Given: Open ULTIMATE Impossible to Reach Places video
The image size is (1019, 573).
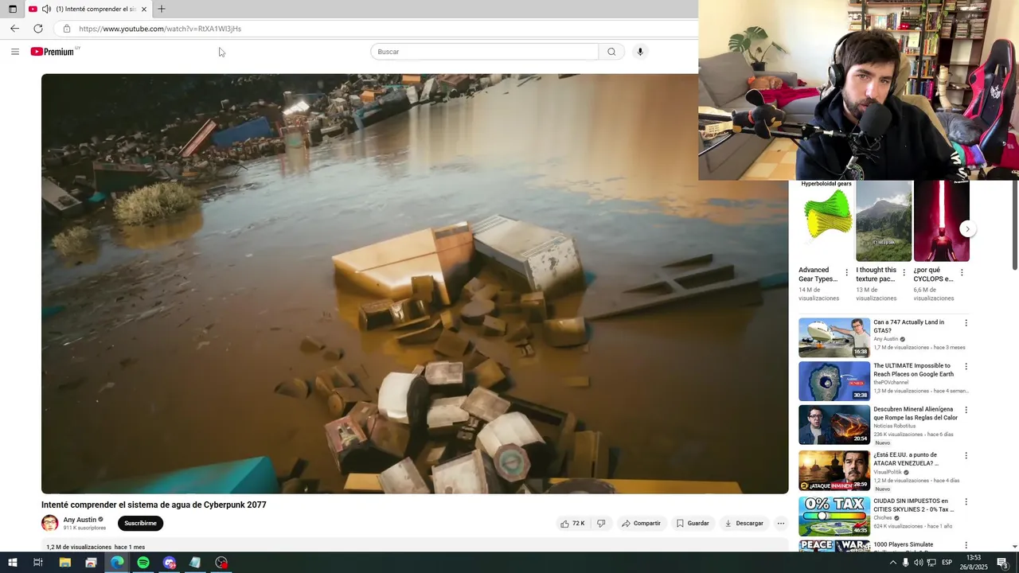Looking at the screenshot, I should point(834,381).
